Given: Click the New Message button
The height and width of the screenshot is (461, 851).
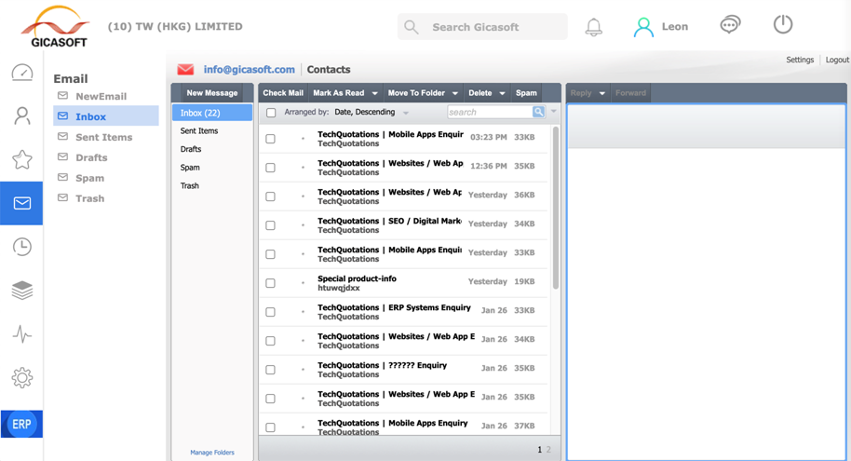Looking at the screenshot, I should [x=211, y=93].
